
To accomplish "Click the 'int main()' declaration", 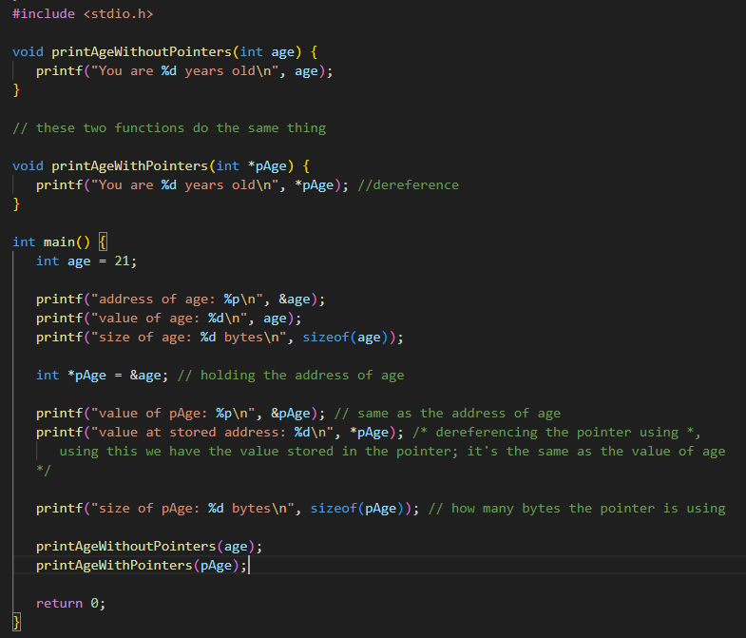I will point(51,242).
